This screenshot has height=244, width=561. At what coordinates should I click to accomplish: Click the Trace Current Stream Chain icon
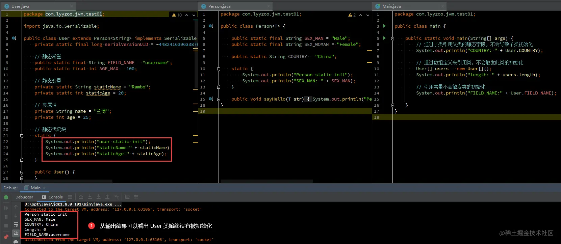coord(136,197)
